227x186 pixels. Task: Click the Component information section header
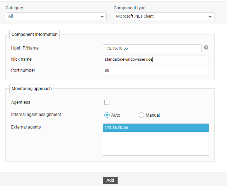tap(35, 34)
